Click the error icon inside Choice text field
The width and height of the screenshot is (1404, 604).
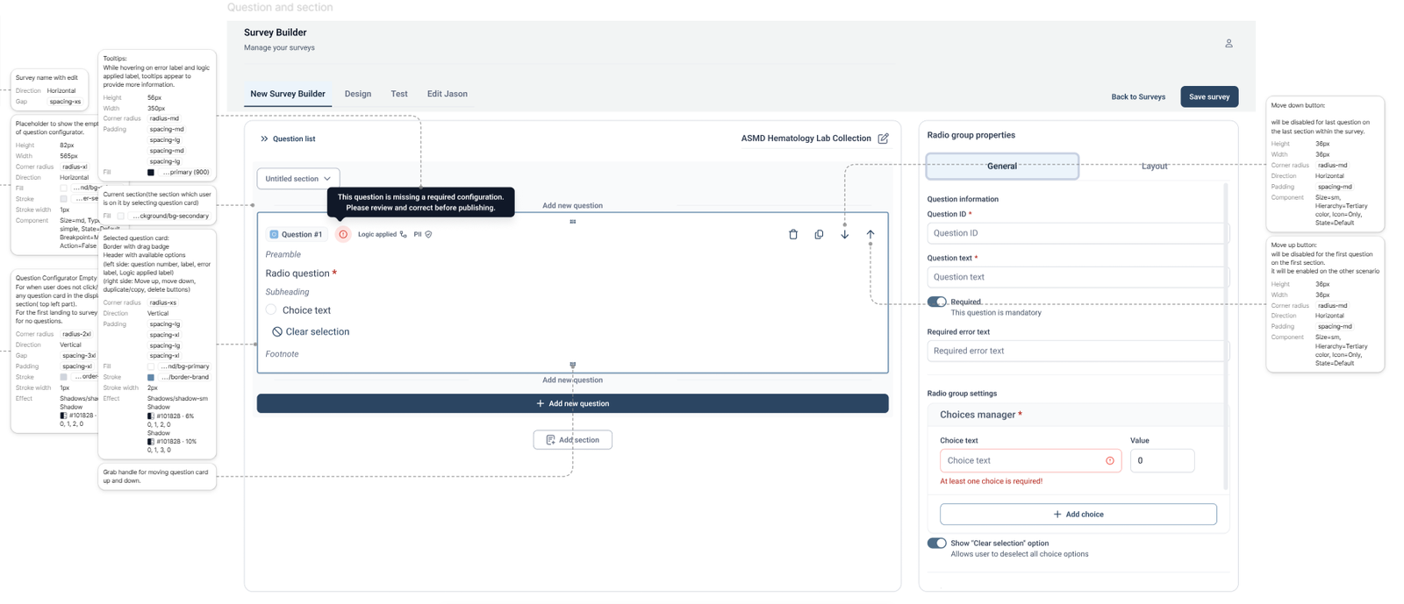click(x=1110, y=460)
